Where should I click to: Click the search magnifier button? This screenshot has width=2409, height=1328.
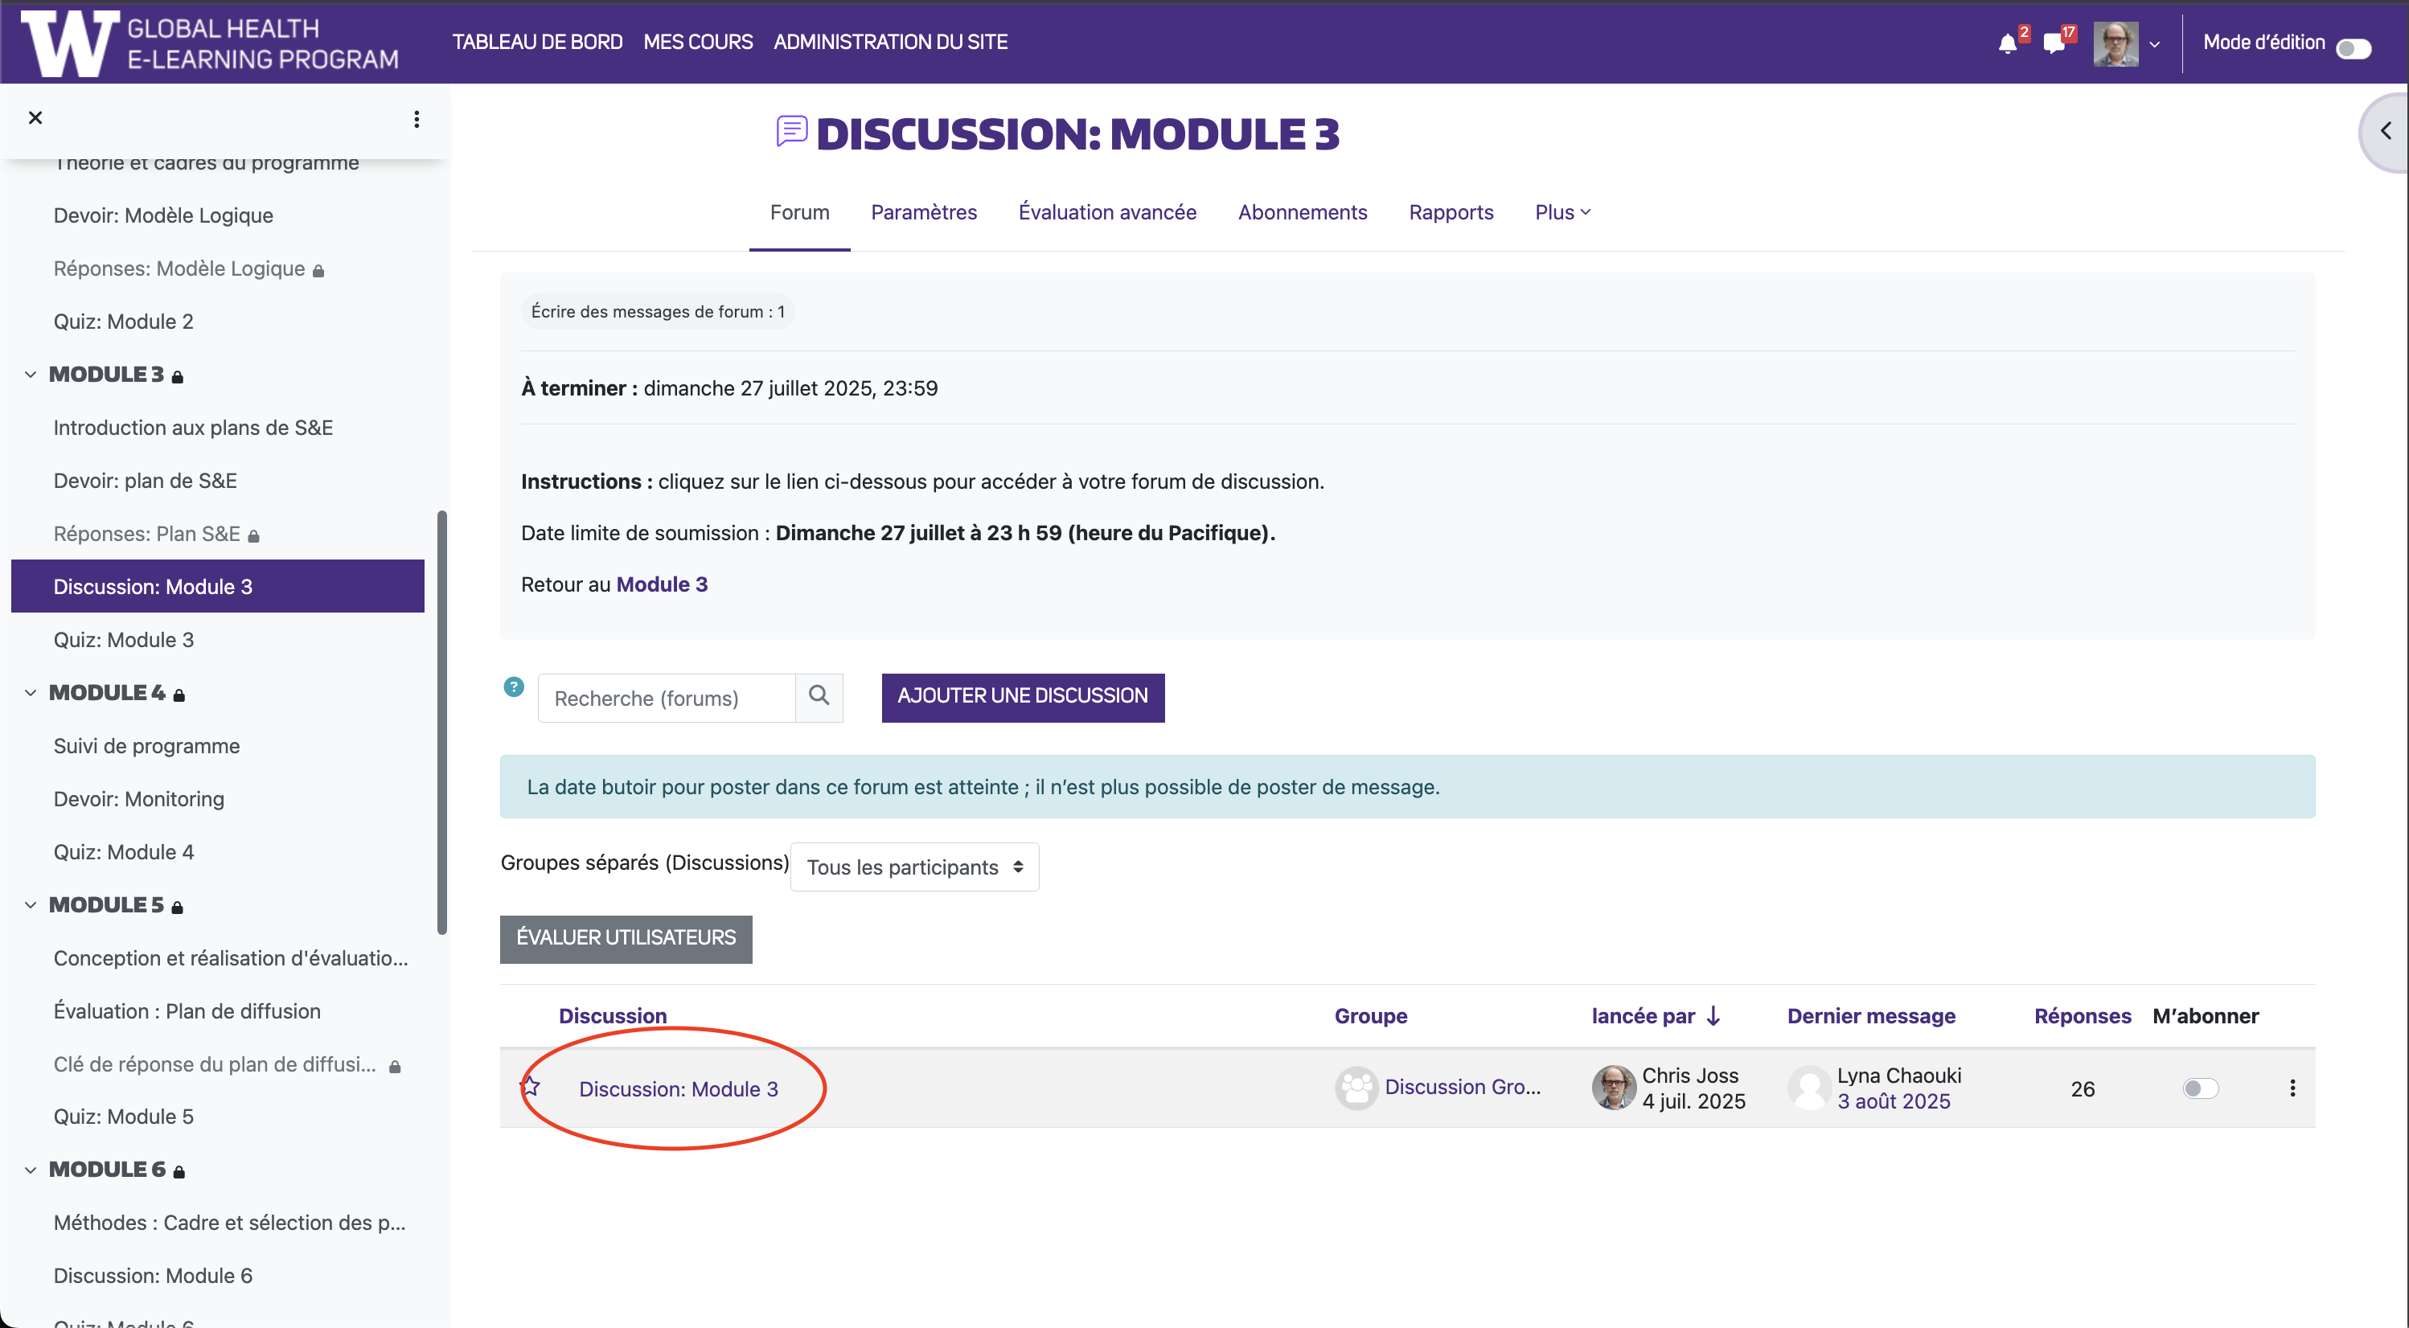point(819,697)
